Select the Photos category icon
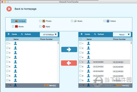This screenshot has height=92, width=137. (x=44, y=21)
